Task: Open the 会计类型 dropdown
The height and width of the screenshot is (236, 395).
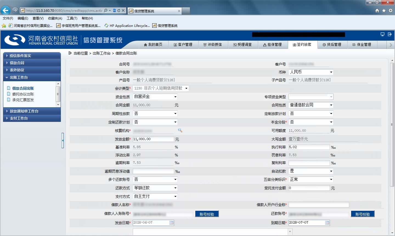Action: [x=161, y=88]
